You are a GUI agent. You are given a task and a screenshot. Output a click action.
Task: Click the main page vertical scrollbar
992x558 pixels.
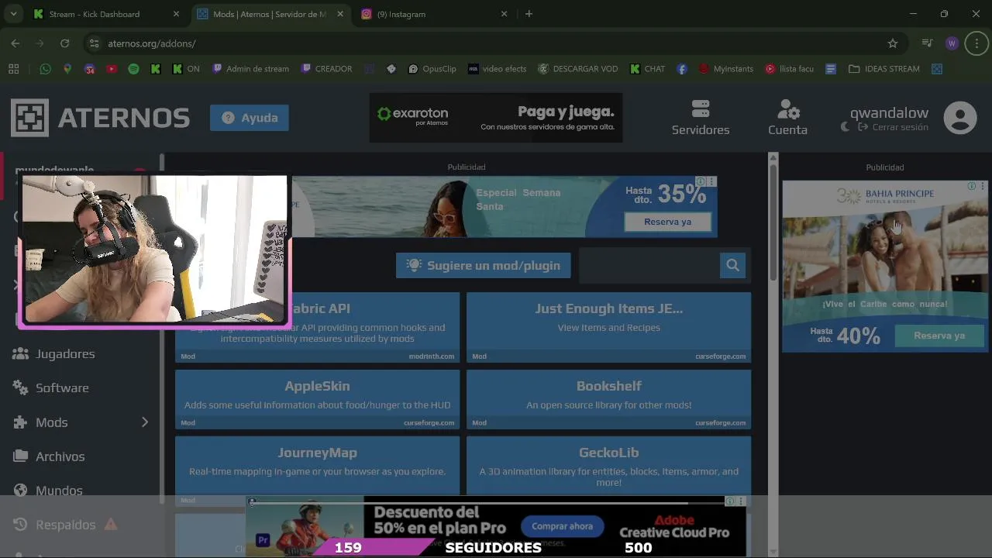pyautogui.click(x=773, y=221)
